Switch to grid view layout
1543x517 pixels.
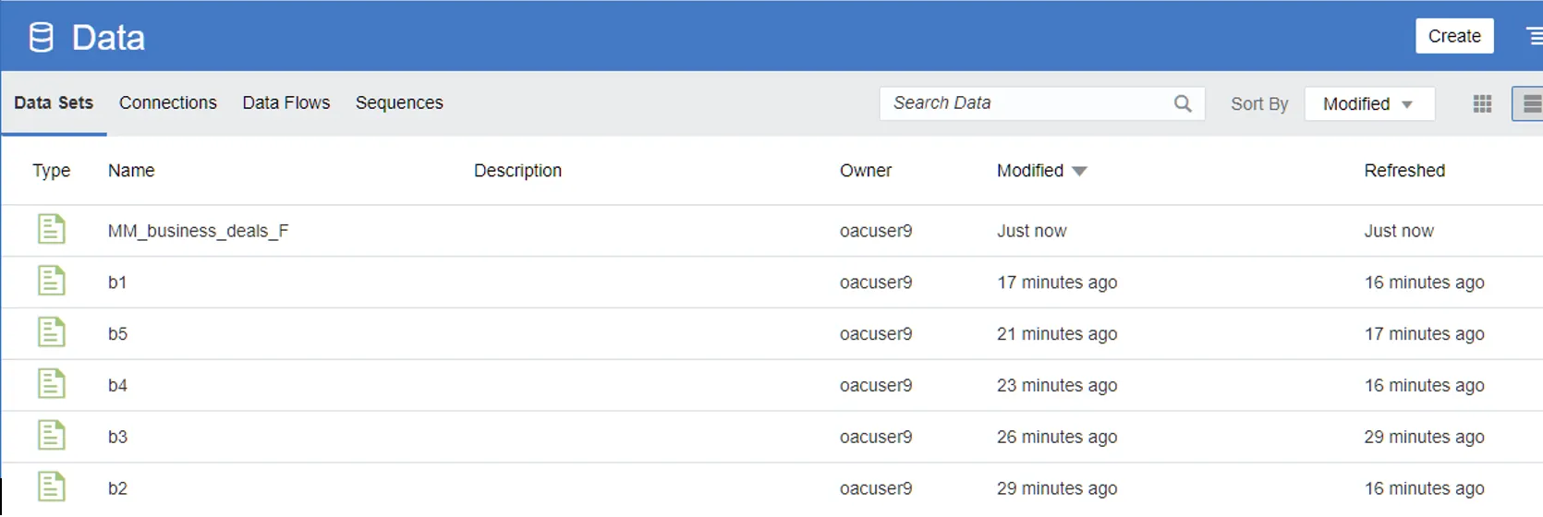(1482, 103)
